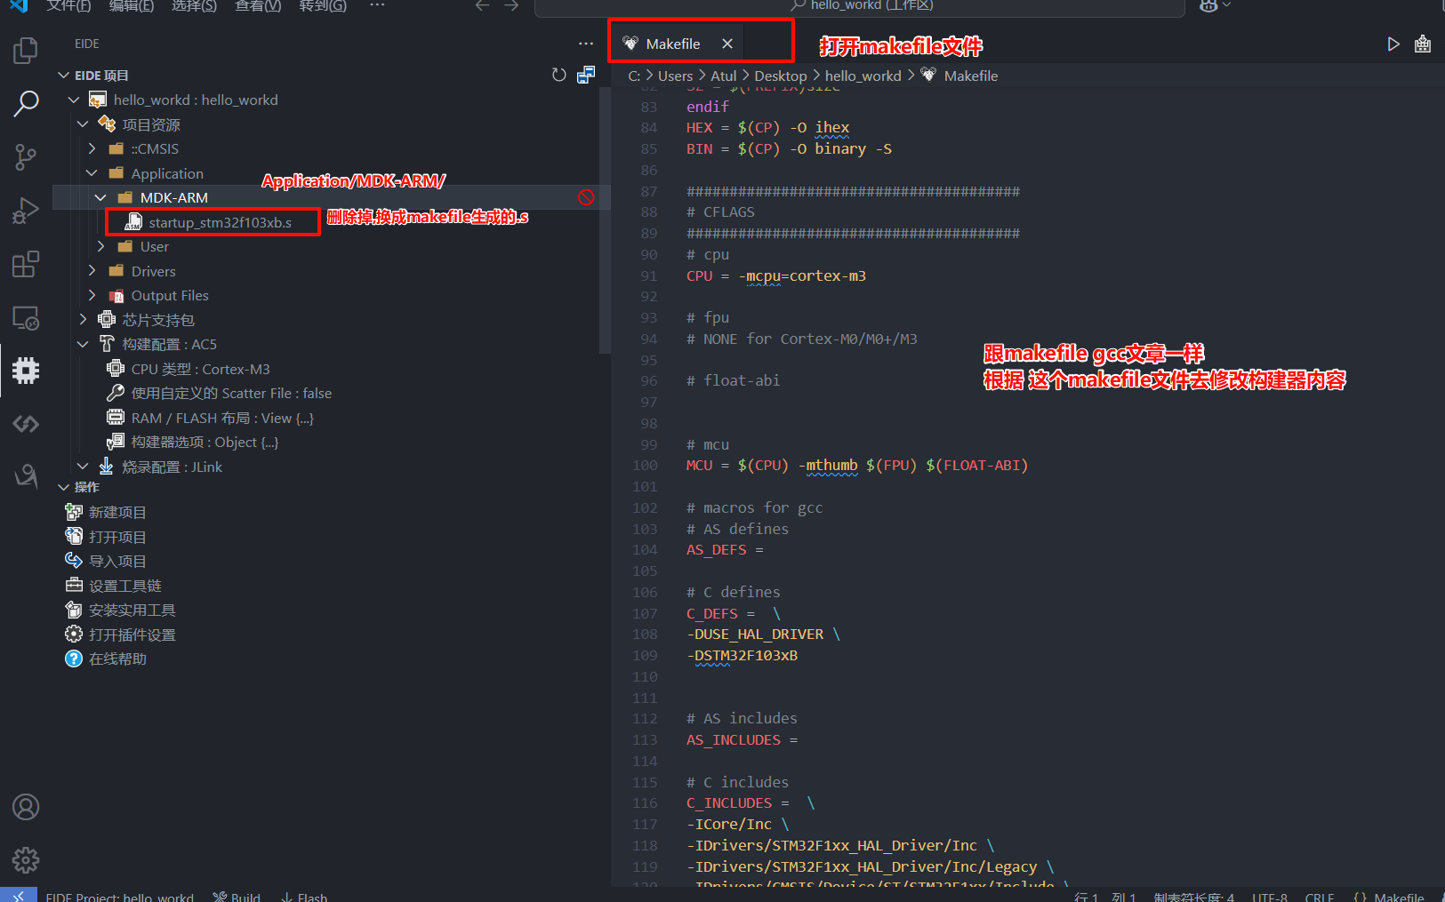Open RAM / FLASH 布局 : View item
Screen dimensions: 1445x902
click(222, 418)
